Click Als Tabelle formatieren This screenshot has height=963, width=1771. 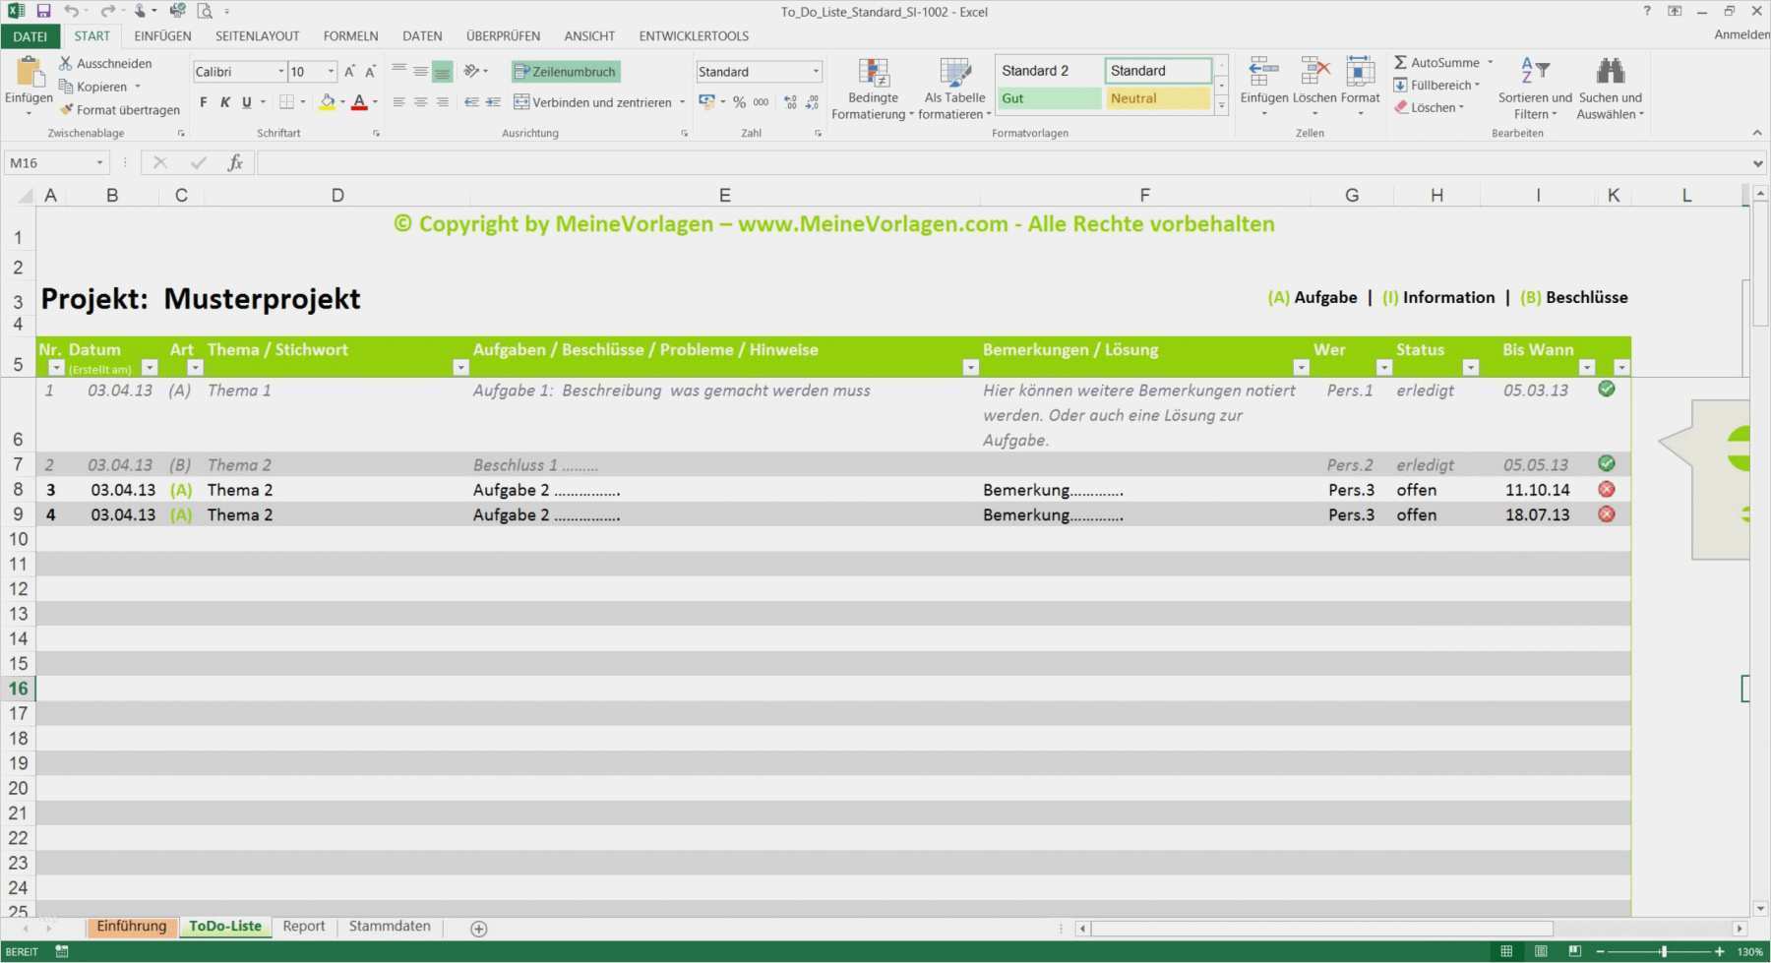point(953,87)
